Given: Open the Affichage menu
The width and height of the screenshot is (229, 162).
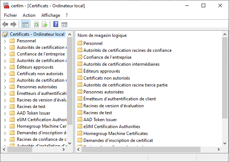Looking at the screenshot, I should coord(50,15).
